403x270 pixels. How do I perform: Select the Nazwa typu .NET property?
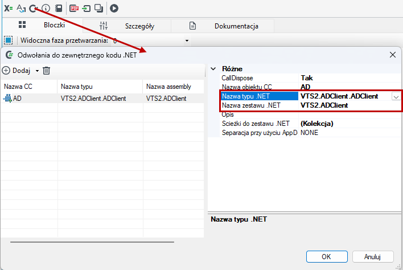(259, 96)
